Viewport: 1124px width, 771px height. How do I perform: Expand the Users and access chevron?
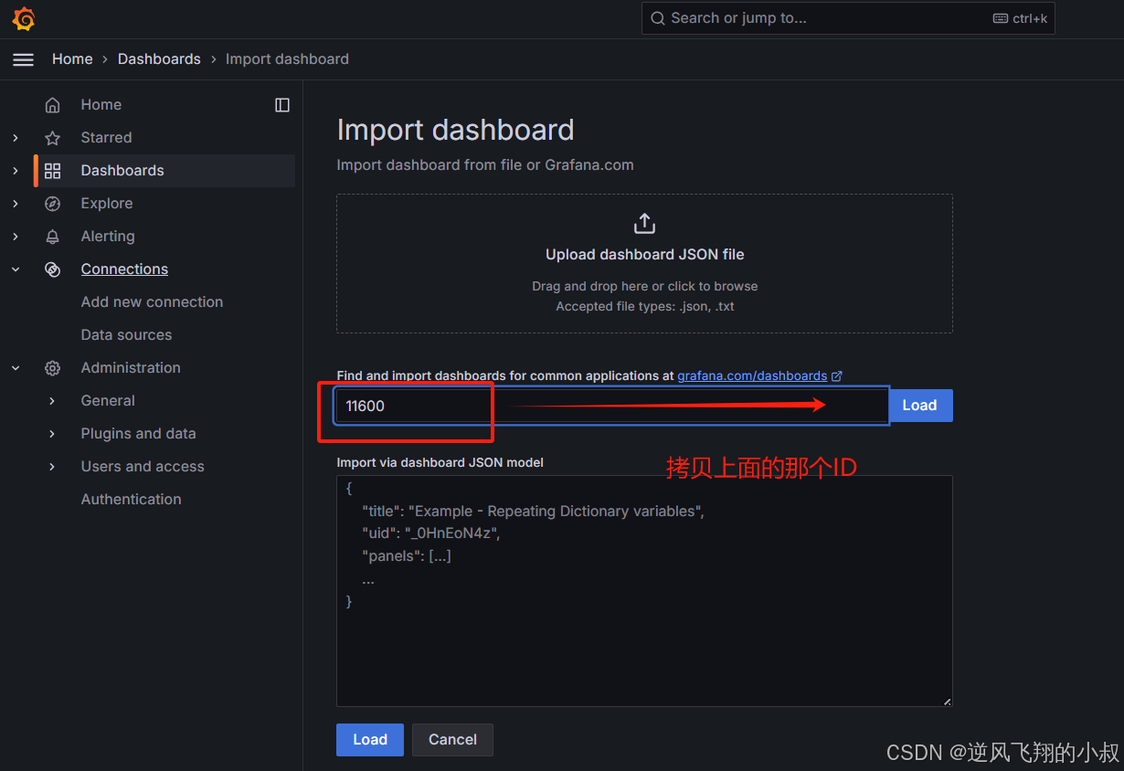coord(52,467)
